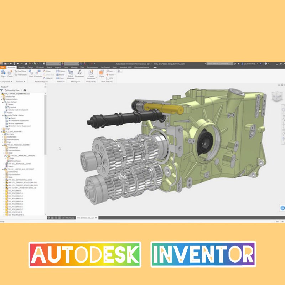Click the Create Substitutes tool
Screen dimensions: 285x285
(x=91, y=74)
